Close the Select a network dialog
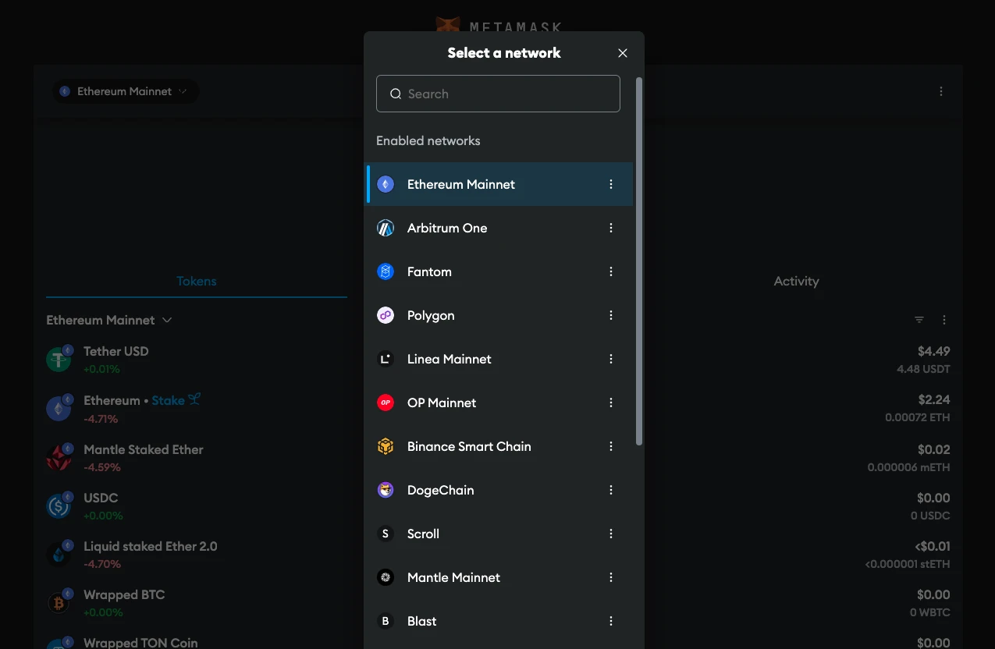 click(x=623, y=53)
